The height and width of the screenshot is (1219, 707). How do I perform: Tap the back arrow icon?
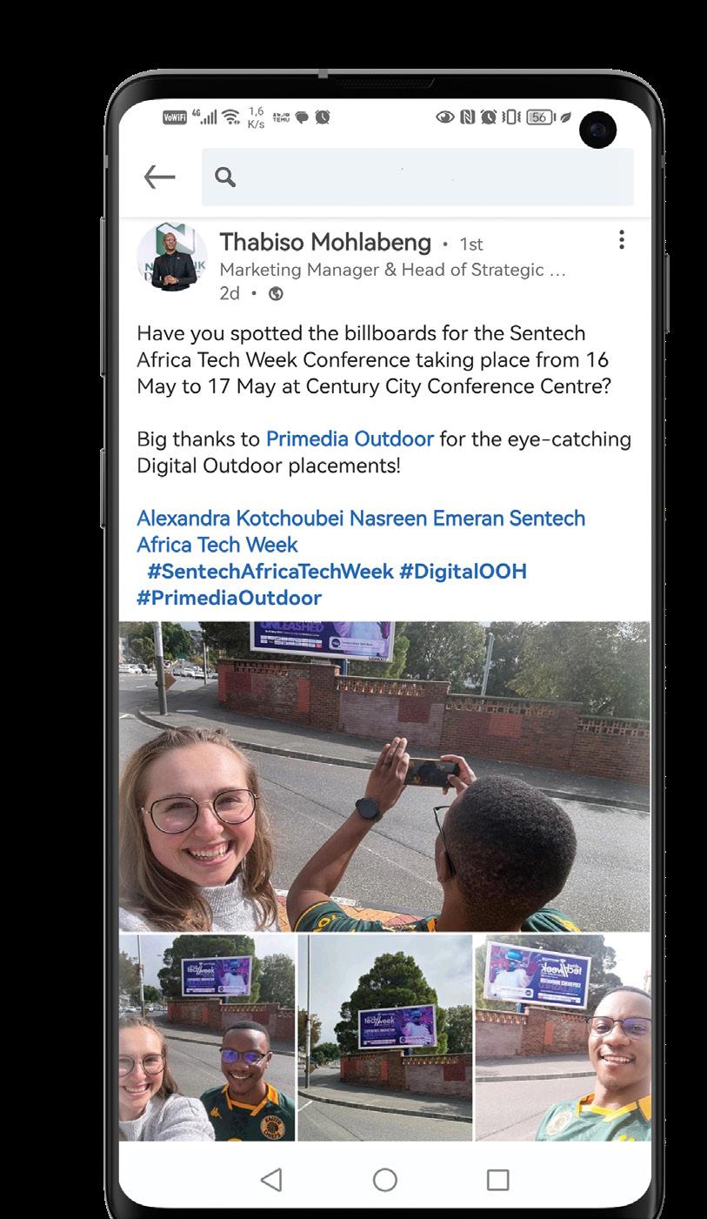pos(159,177)
